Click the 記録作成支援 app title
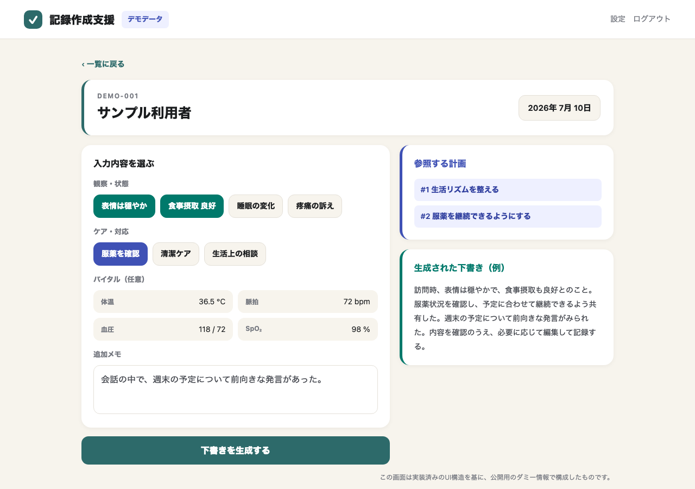 click(82, 20)
